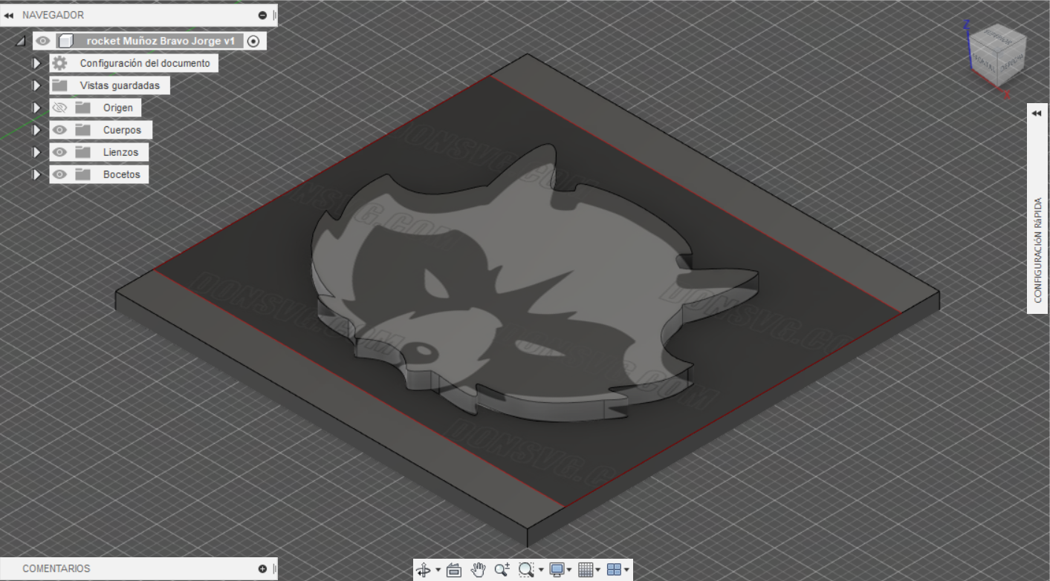Open the Display Settings dropdown arrow
Screen dimensions: 1050x581
pyautogui.click(x=569, y=570)
